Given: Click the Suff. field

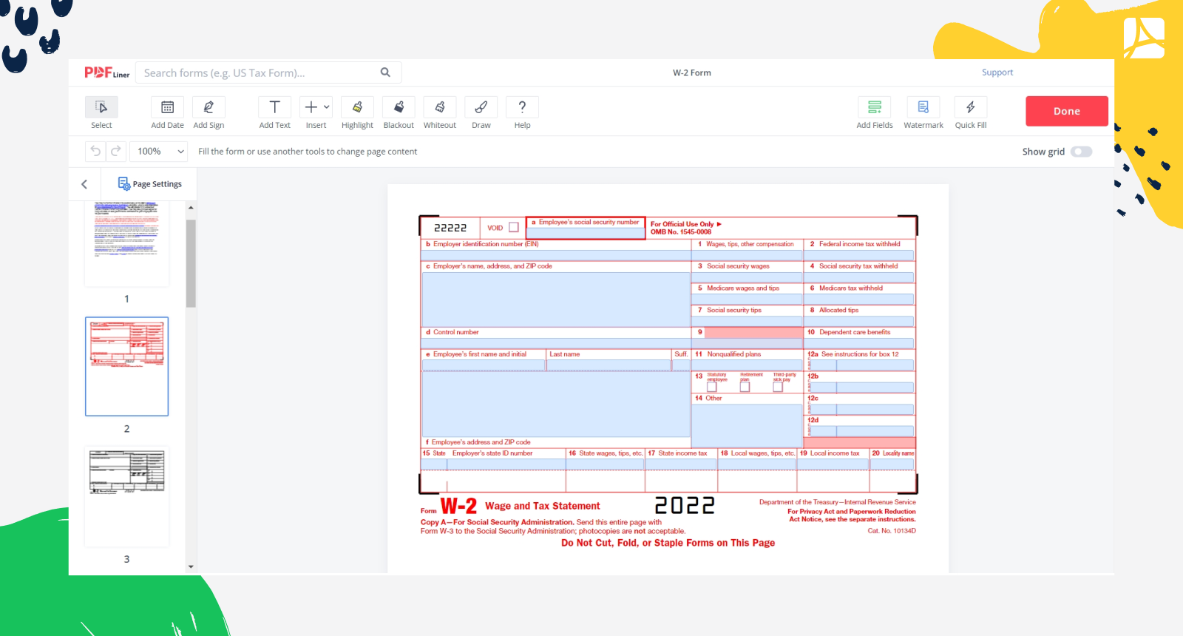Looking at the screenshot, I should click(681, 365).
